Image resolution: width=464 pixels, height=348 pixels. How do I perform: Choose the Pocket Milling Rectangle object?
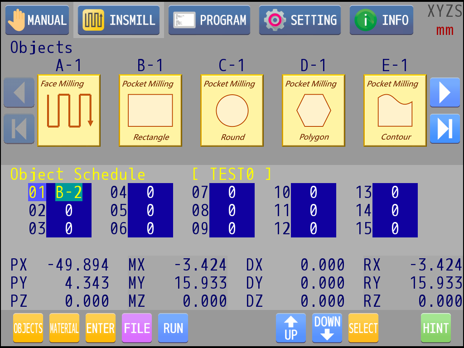(x=150, y=110)
